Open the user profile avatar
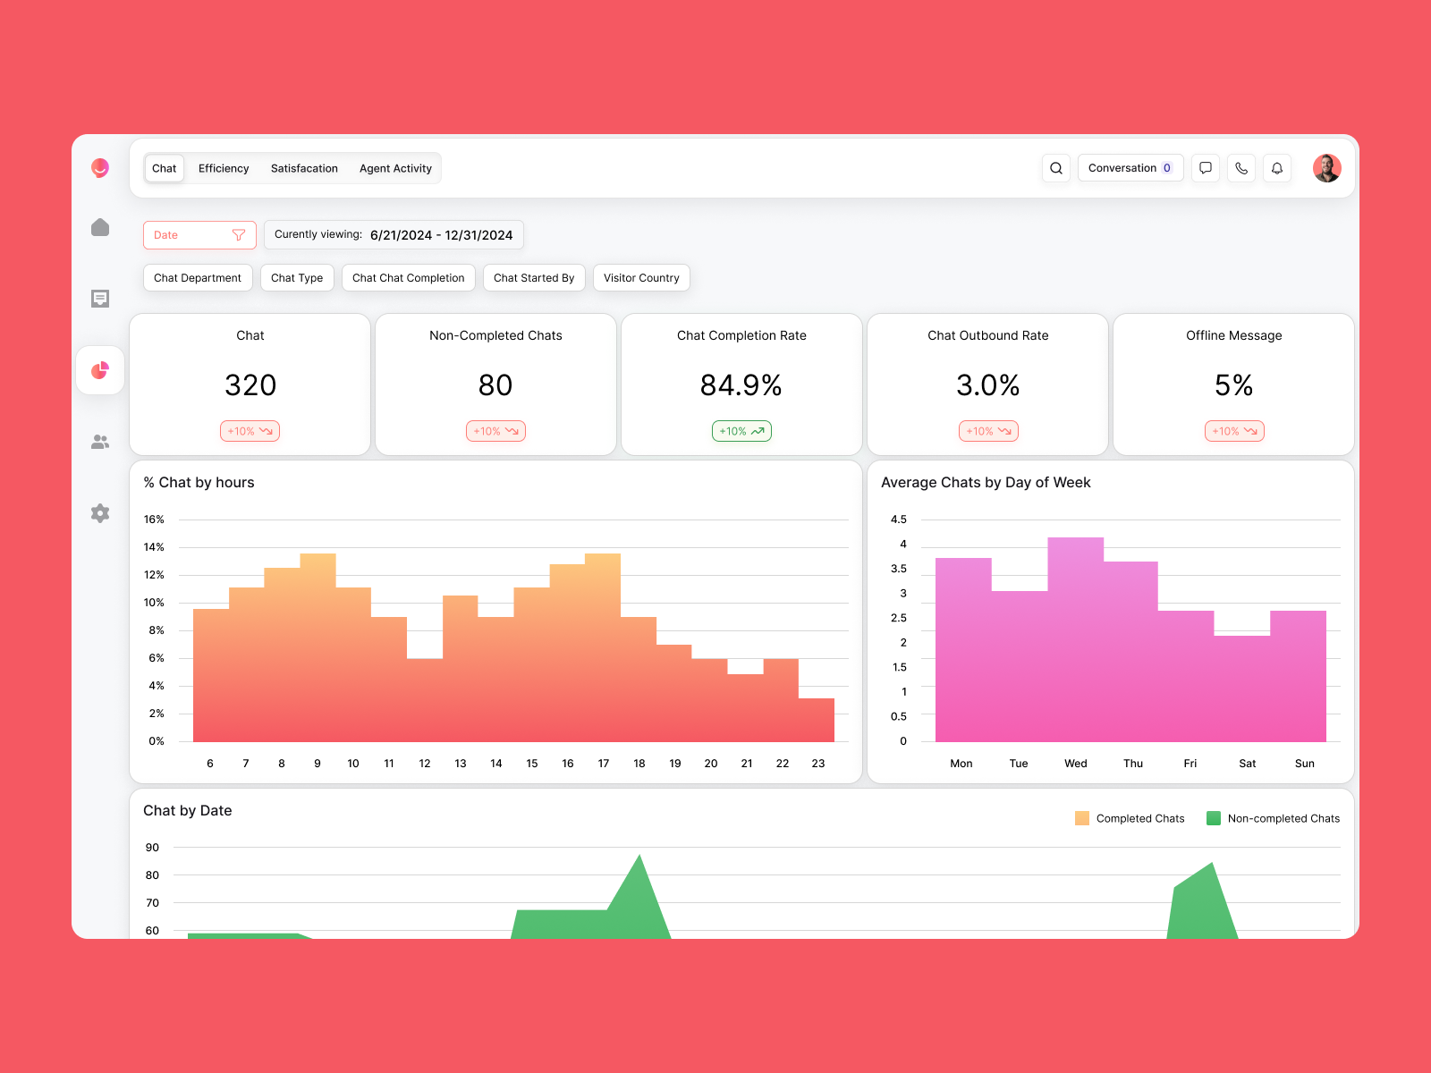This screenshot has height=1073, width=1431. click(x=1326, y=168)
